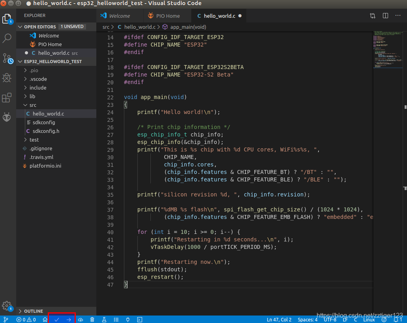The image size is (407, 323).
Task: Open the Run and Debug view
Action: pyautogui.click(x=7, y=78)
